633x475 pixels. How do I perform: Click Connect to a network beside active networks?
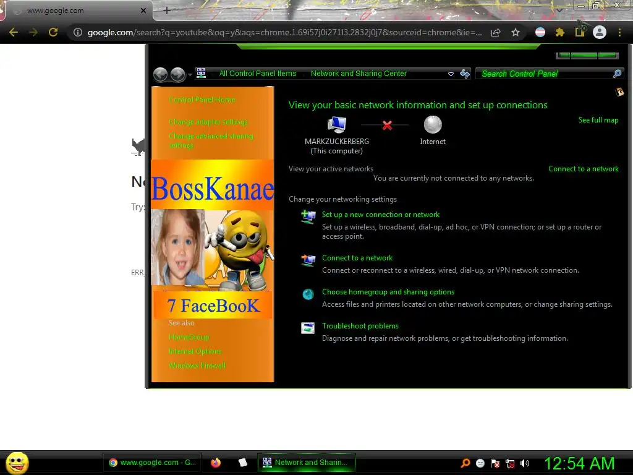584,169
